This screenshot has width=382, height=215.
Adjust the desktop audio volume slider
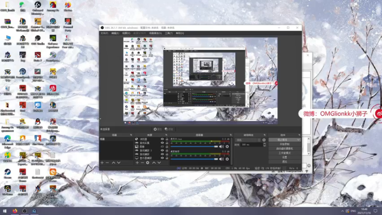(194, 159)
